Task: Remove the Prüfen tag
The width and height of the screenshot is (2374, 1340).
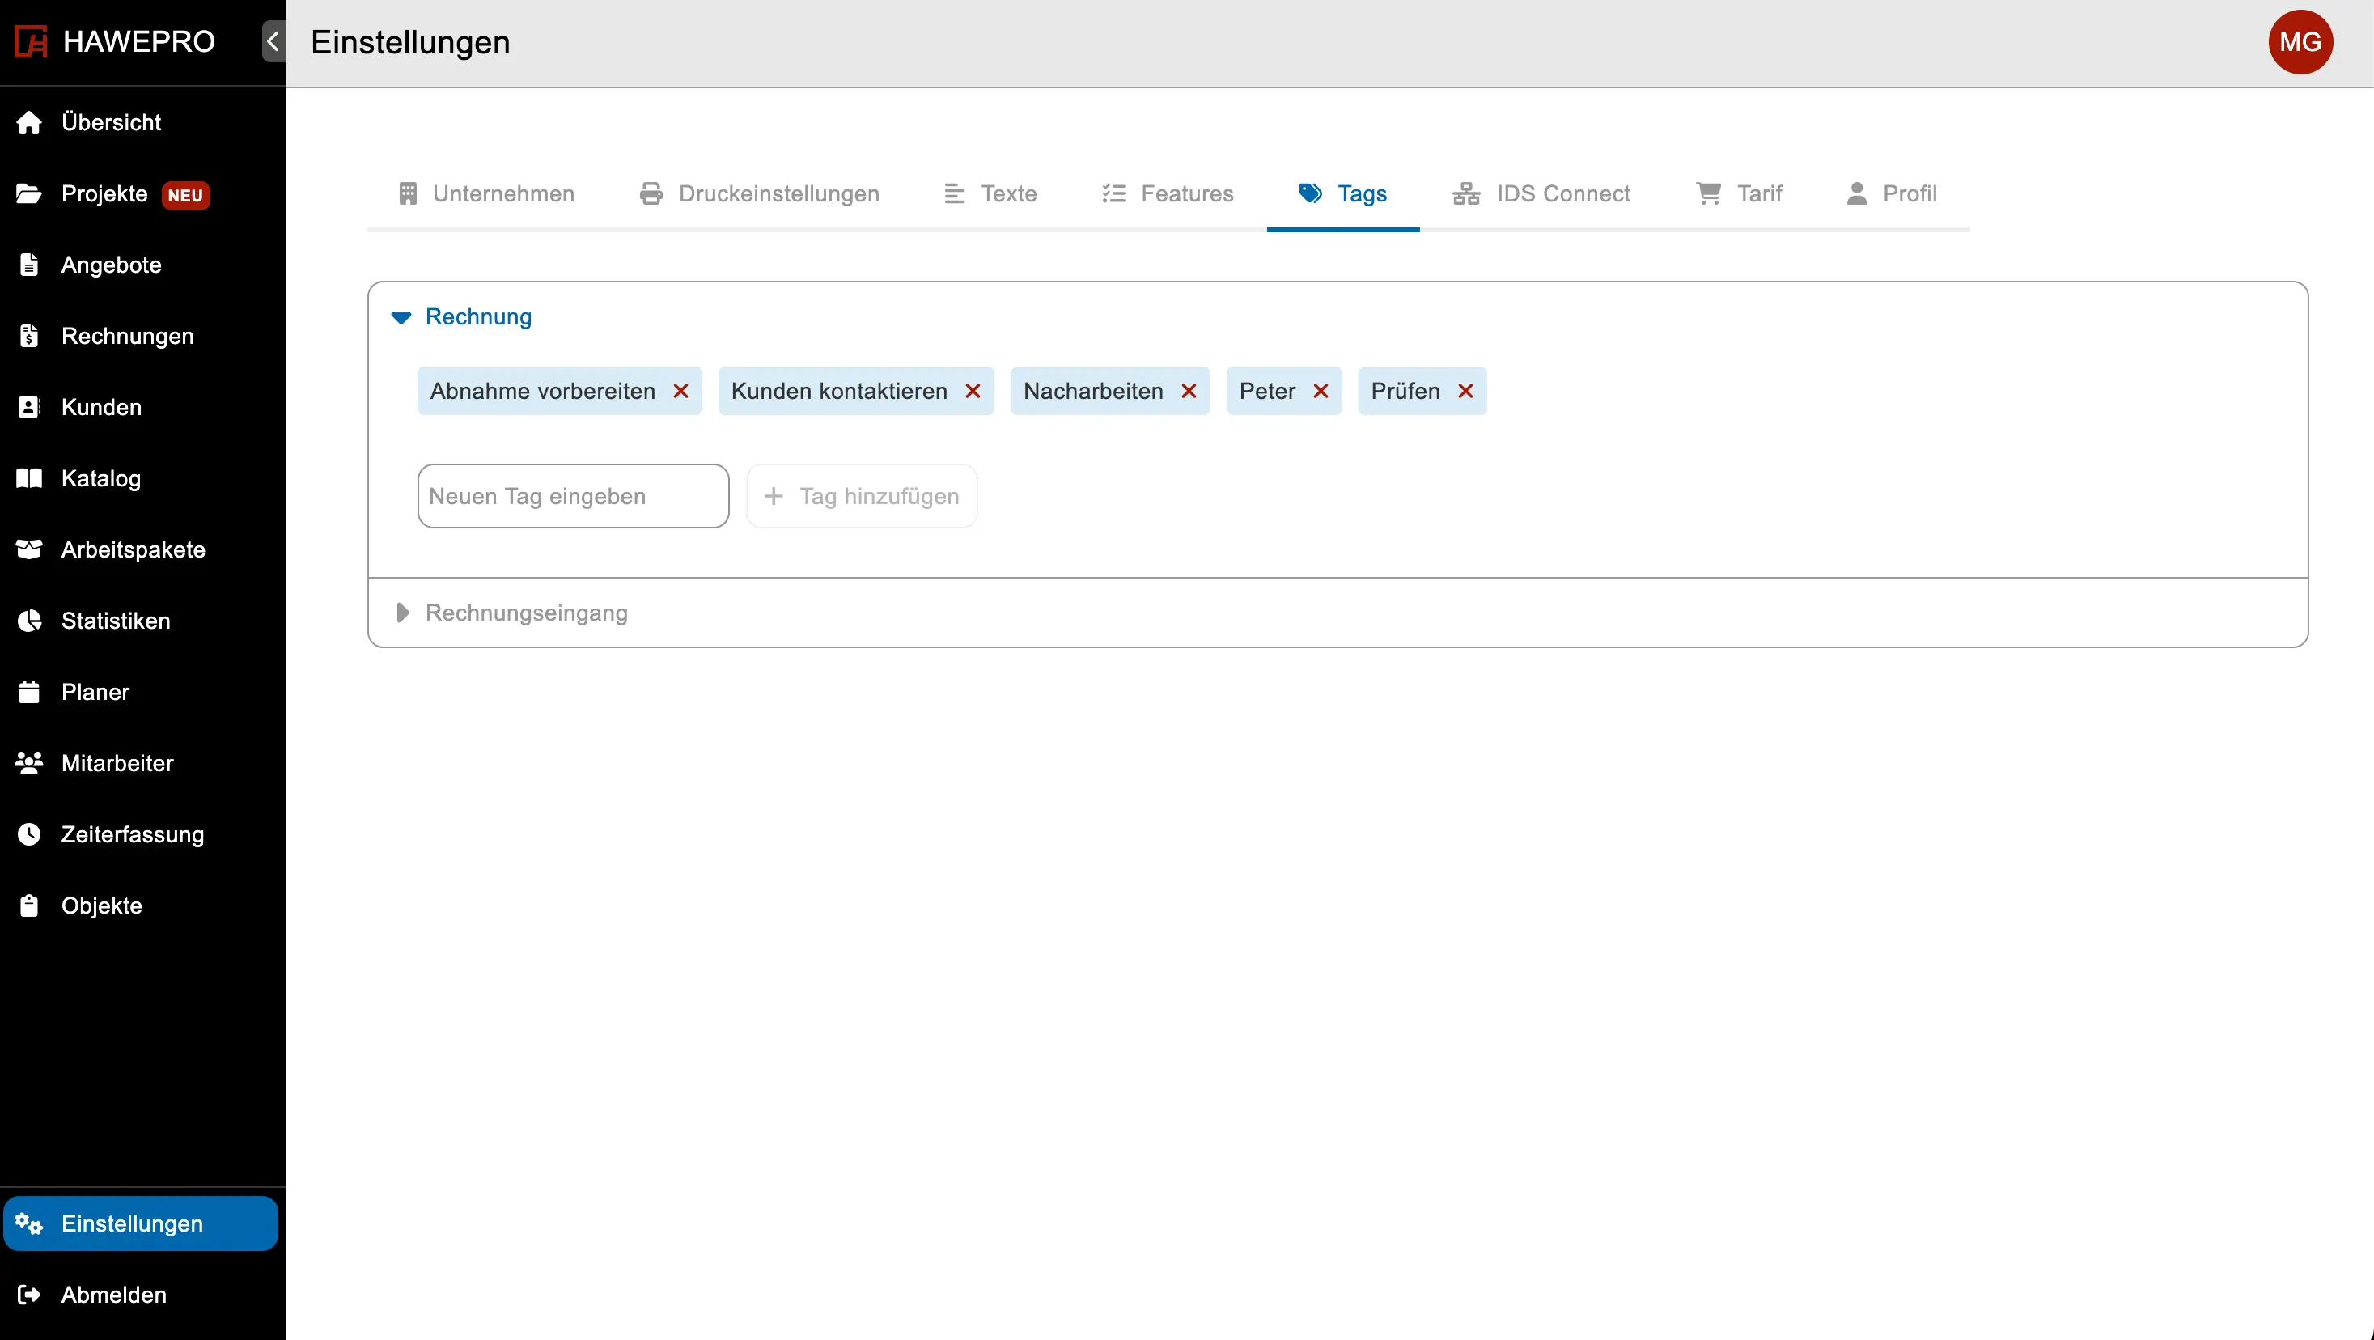Action: (x=1465, y=391)
